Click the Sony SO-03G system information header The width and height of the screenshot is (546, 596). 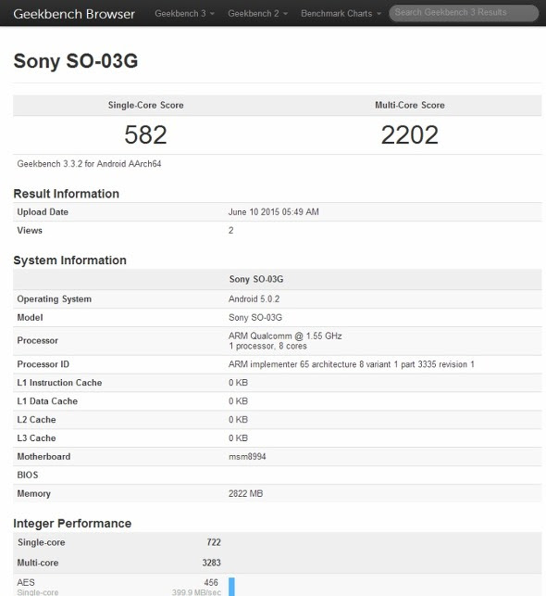click(256, 279)
